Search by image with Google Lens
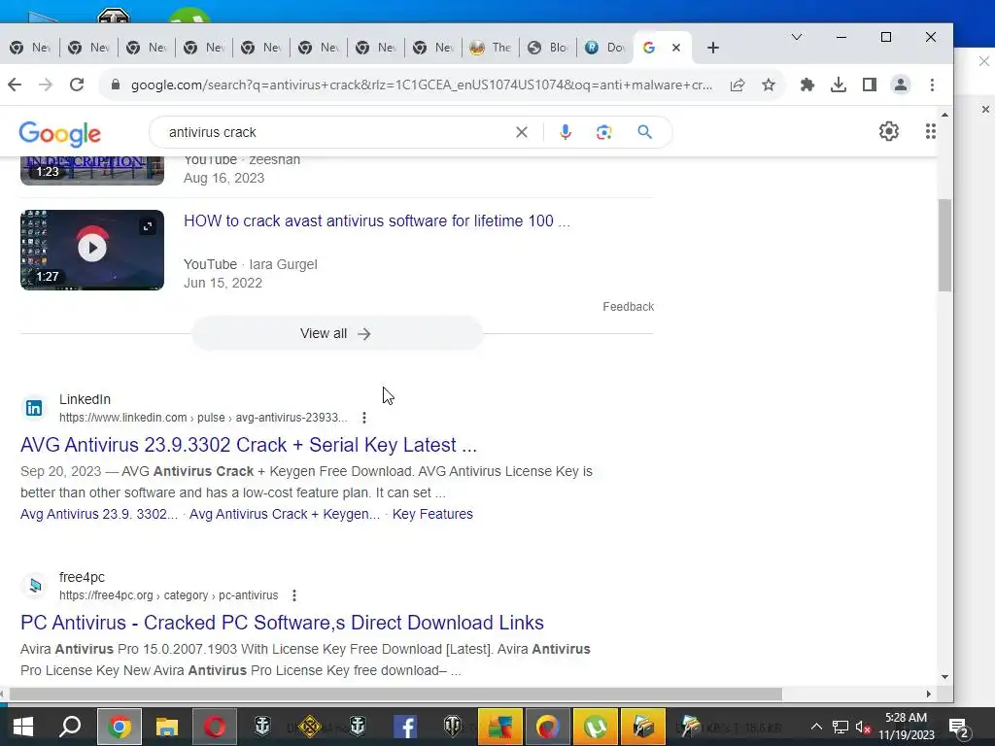 pos(604,132)
